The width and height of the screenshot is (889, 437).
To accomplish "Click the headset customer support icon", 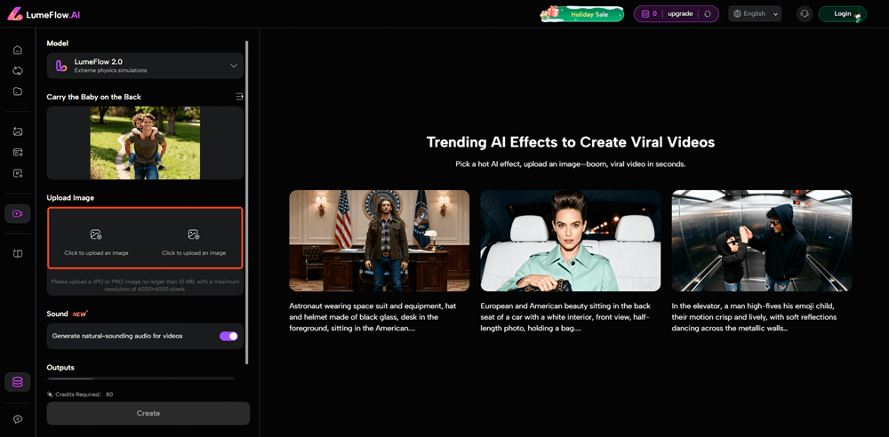I will click(x=805, y=14).
